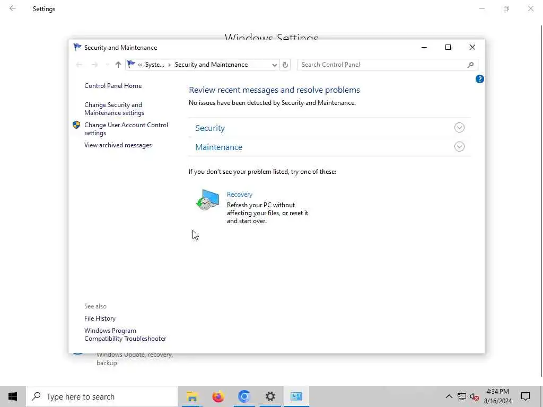This screenshot has width=543, height=407.
Task: Expand the address bar history dropdown
Action: pos(274,65)
